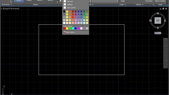Open hatch settings dialog launcher arrow
The height and width of the screenshot is (95, 169).
click(x=153, y=5)
